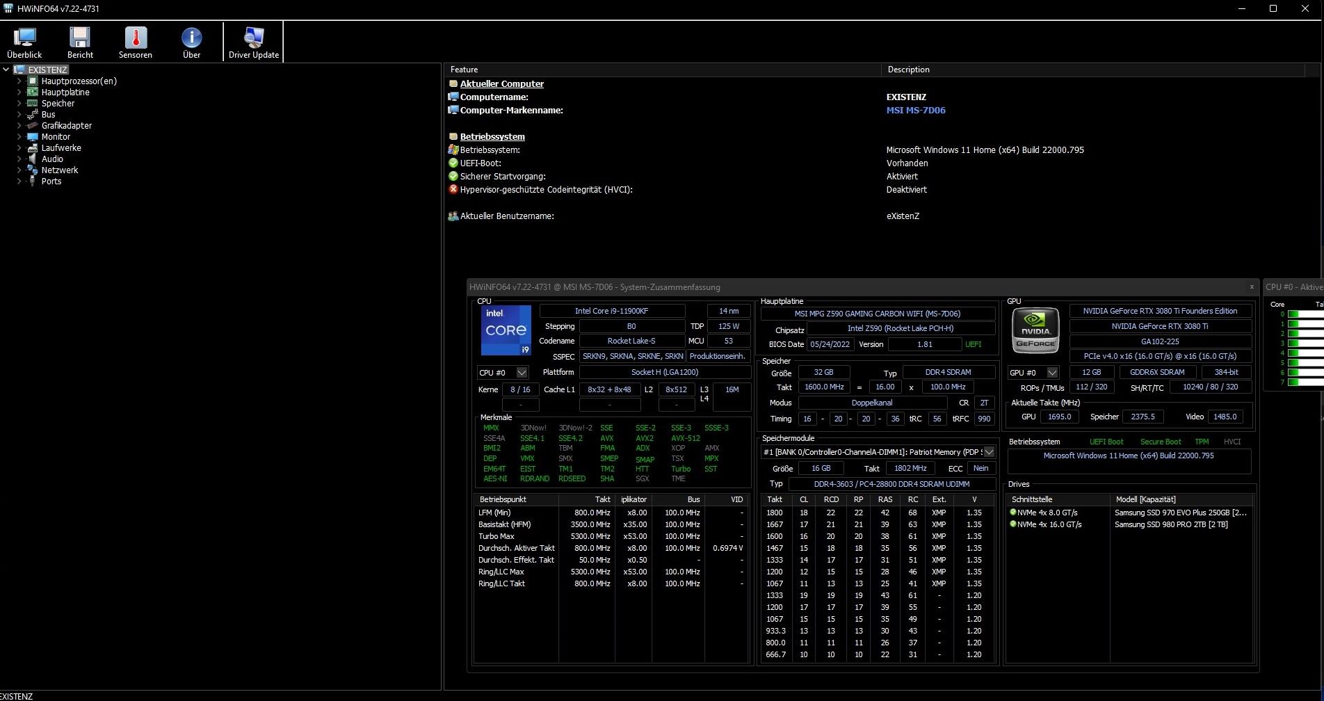Select the Ports tree item
Screen dimensions: 1324x701
[51, 182]
